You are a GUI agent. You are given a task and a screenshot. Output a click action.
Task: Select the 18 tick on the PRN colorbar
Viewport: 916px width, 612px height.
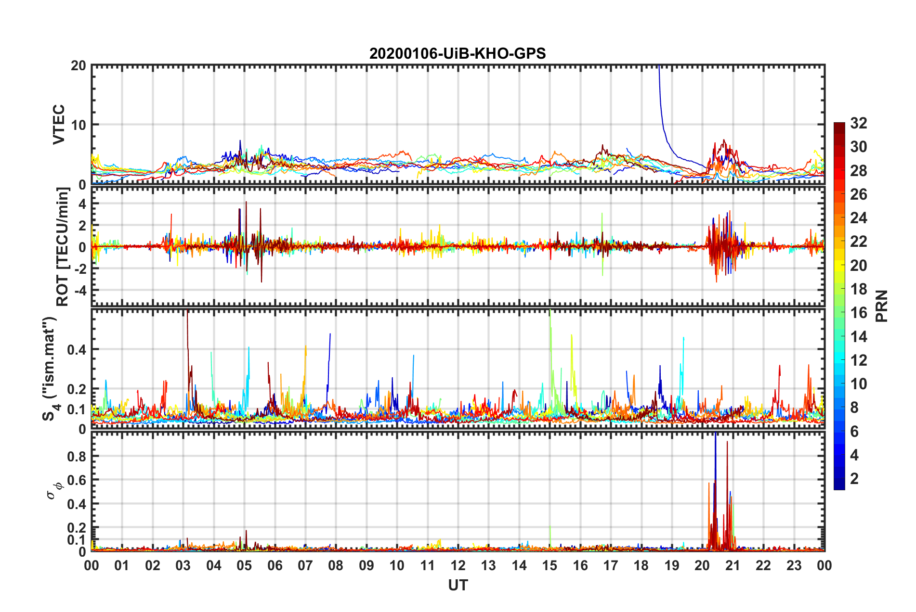[859, 289]
